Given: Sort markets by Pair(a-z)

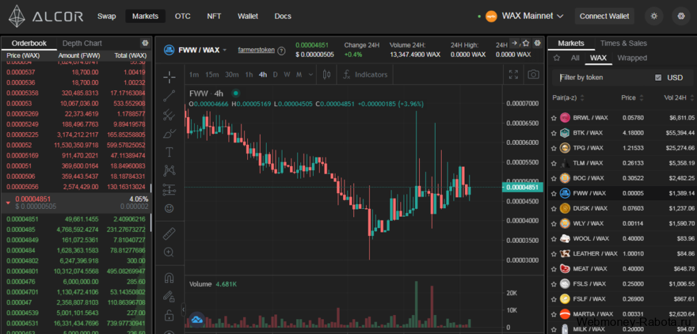Looking at the screenshot, I should tap(568, 98).
